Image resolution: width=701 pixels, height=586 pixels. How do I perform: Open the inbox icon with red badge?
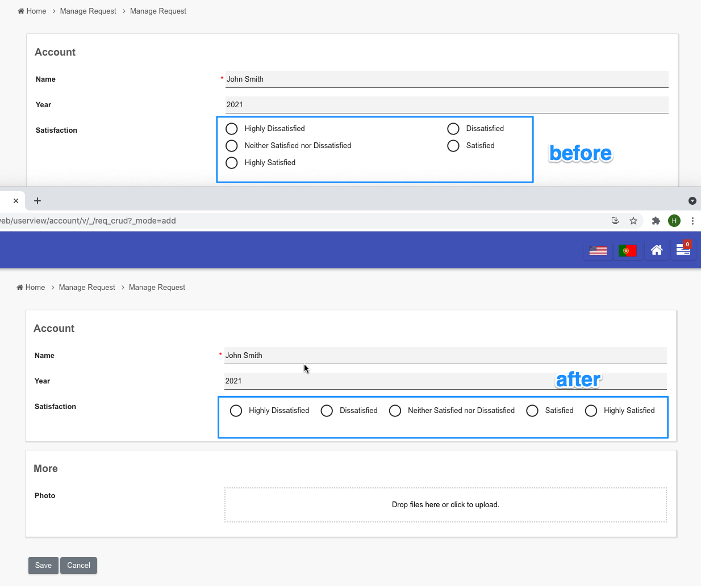[683, 250]
